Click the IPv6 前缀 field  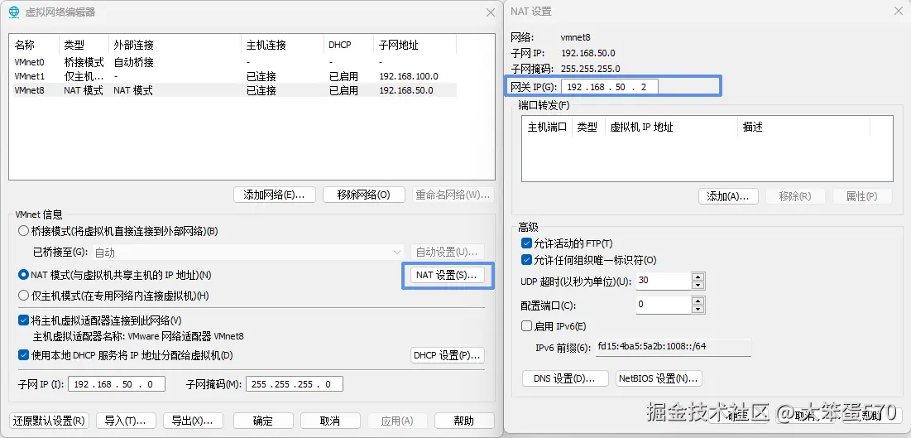point(672,347)
